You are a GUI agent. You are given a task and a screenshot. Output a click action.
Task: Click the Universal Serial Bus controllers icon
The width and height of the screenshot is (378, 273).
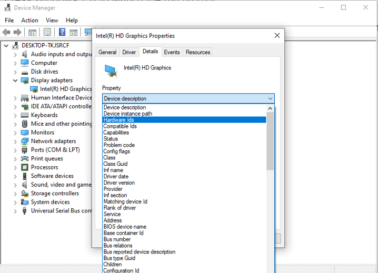25,210
